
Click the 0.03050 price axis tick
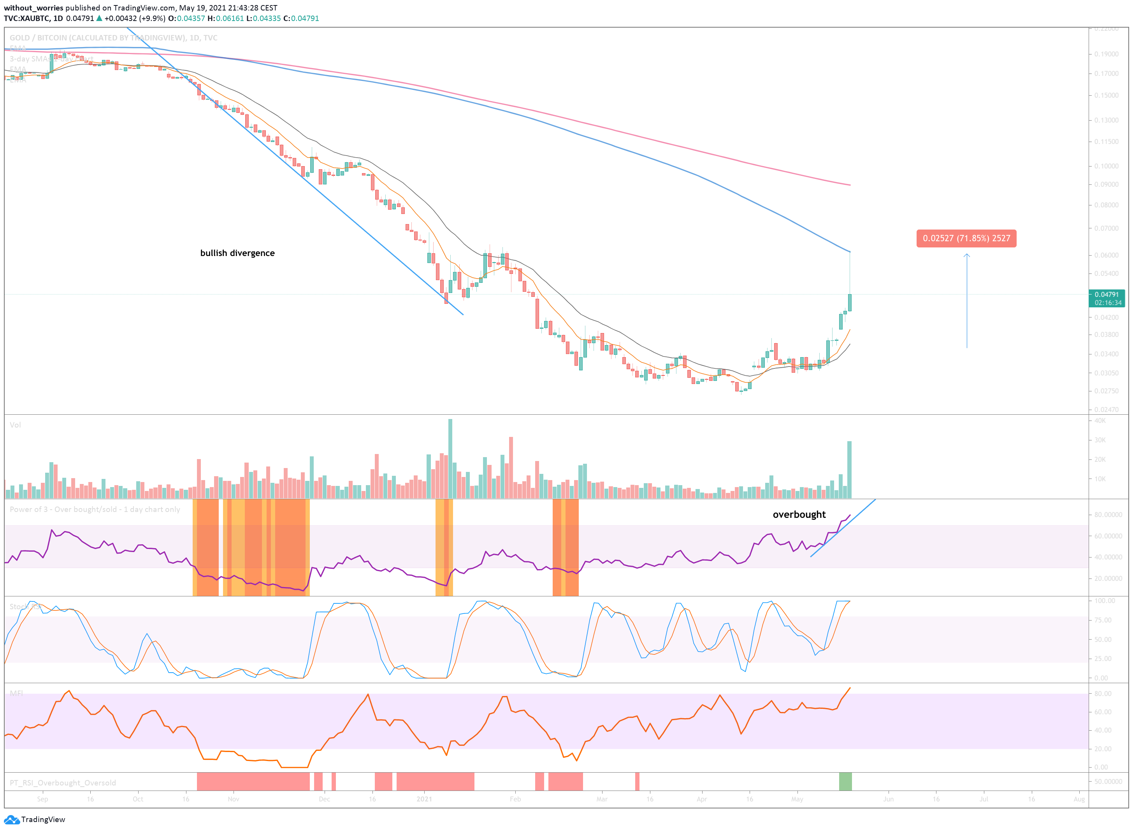point(1106,373)
